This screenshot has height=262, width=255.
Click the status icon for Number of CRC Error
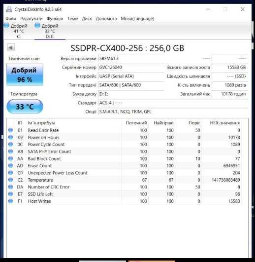[10, 187]
